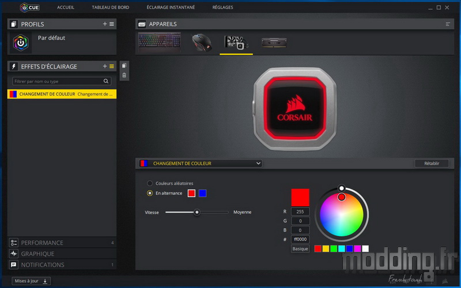
Task: Expand the Notifications section
Action: pos(62,264)
